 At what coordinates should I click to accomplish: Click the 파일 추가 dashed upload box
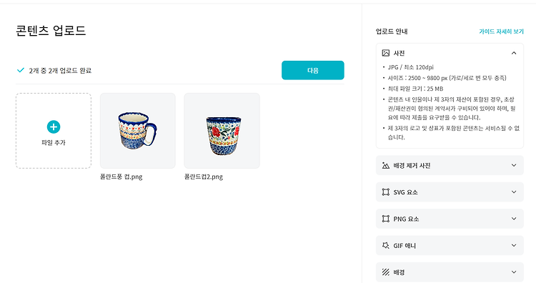coord(54,131)
